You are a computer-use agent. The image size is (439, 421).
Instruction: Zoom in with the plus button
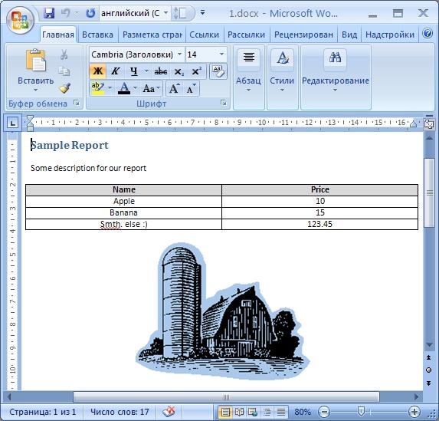(x=414, y=412)
